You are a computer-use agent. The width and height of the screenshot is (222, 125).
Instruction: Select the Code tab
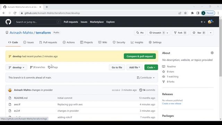[x=13, y=42]
